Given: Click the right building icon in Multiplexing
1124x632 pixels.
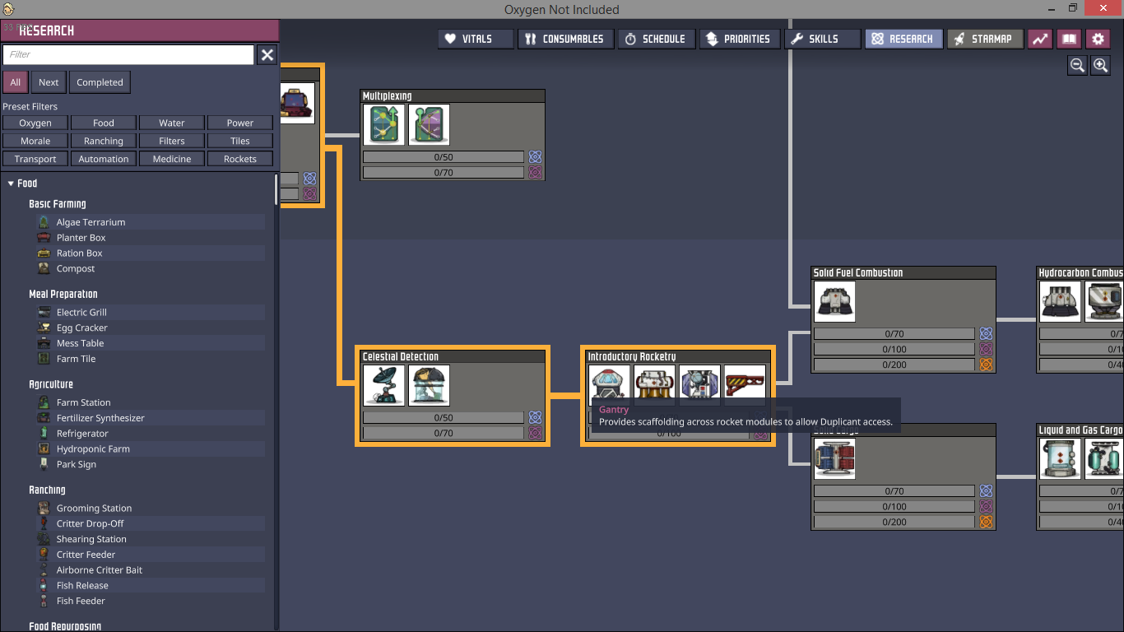Looking at the screenshot, I should [x=430, y=125].
